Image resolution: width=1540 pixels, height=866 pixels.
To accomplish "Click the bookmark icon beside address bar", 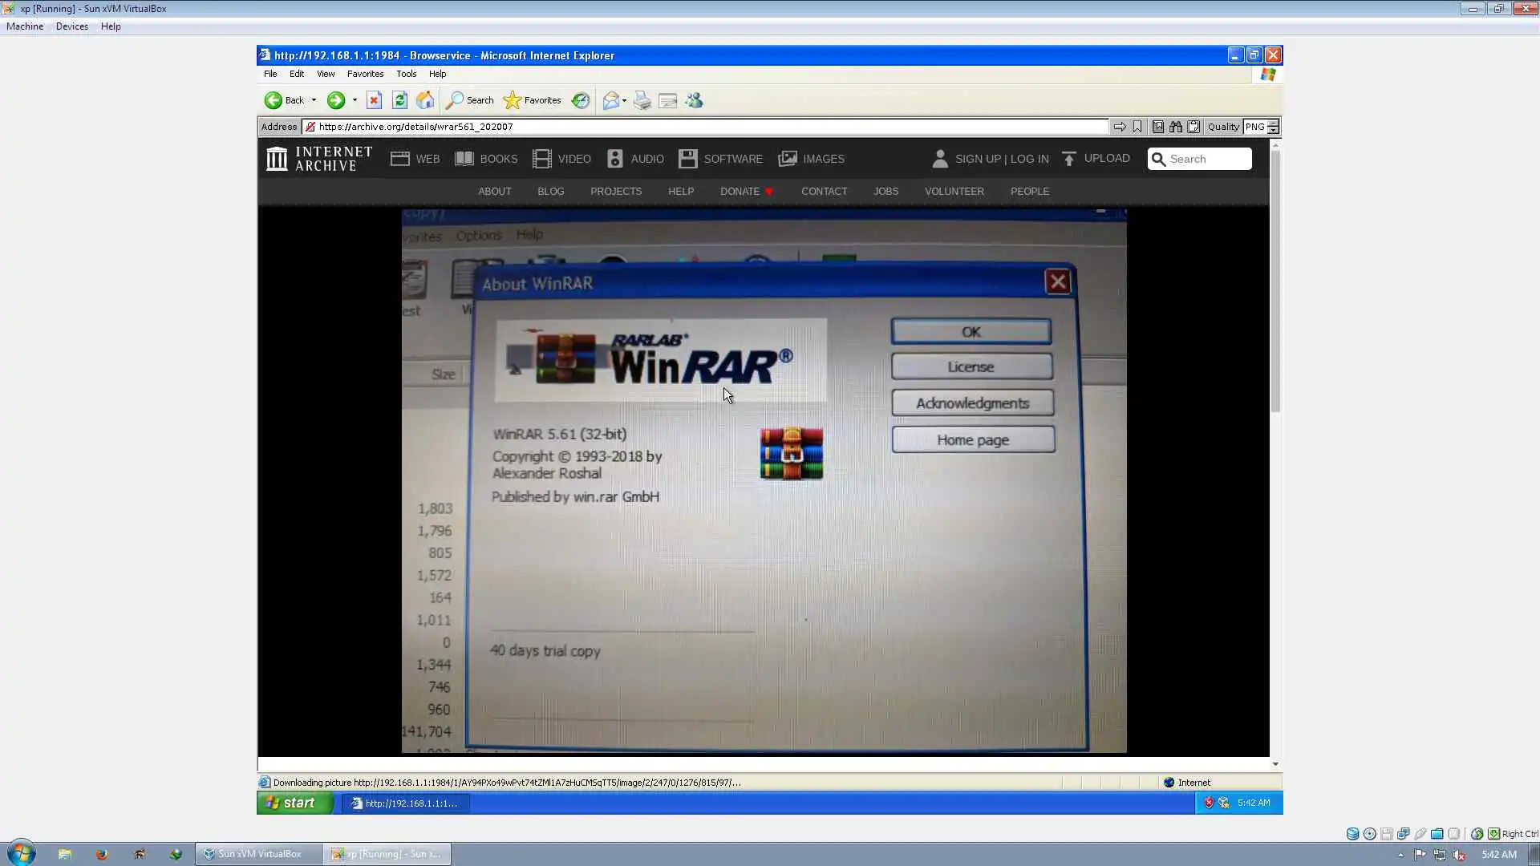I will (x=1137, y=127).
